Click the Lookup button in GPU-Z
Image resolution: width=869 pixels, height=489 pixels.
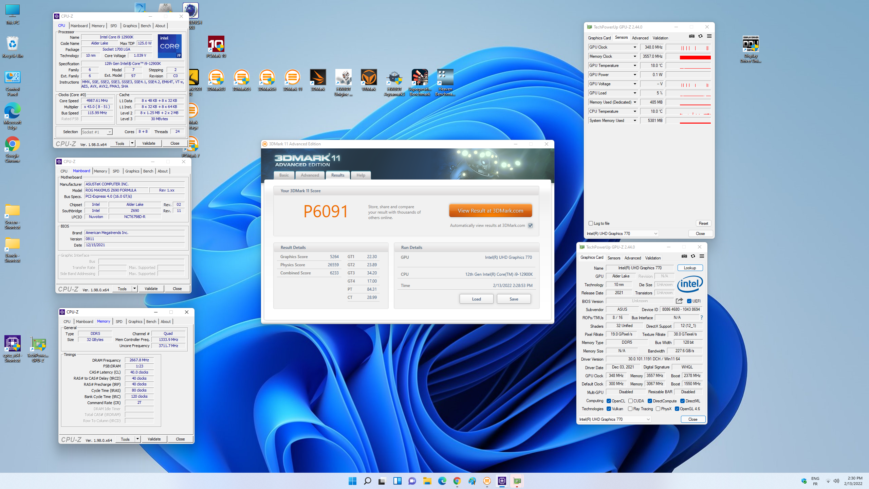[690, 268]
